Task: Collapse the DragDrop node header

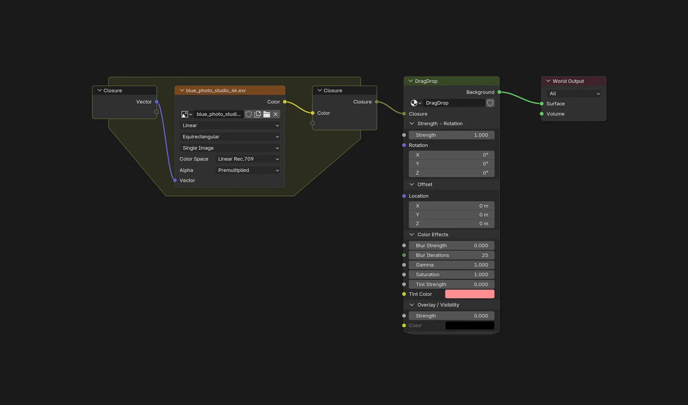Action: pos(411,81)
